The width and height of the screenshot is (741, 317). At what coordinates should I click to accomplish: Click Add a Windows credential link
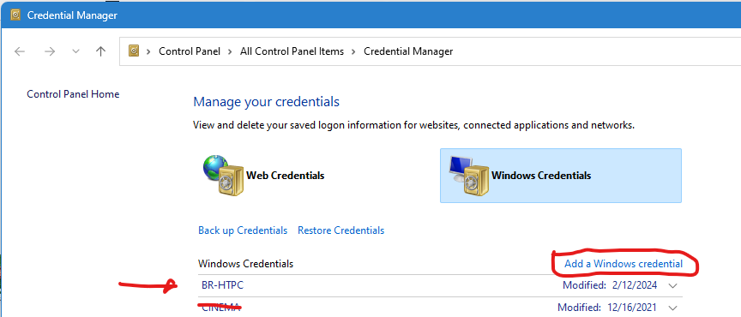pyautogui.click(x=624, y=264)
